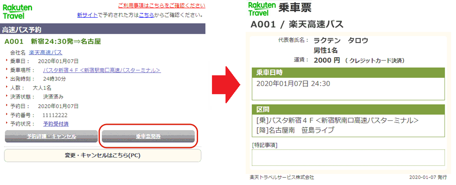Click the 乗車日時 section header
Viewport: 456px width, 185px height.
pyautogui.click(x=348, y=72)
